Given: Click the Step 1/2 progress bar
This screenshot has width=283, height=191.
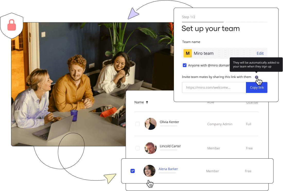Looking at the screenshot, I should [x=225, y=22].
